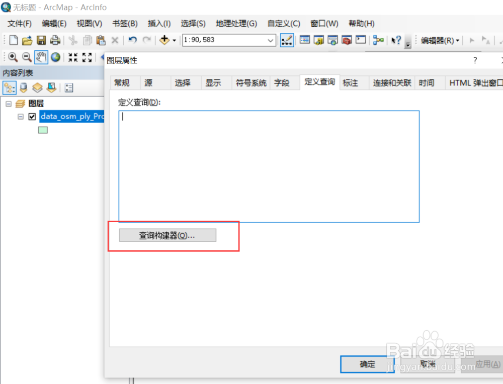Toggle List By Drawing Order view
503x384 pixels.
[9, 87]
